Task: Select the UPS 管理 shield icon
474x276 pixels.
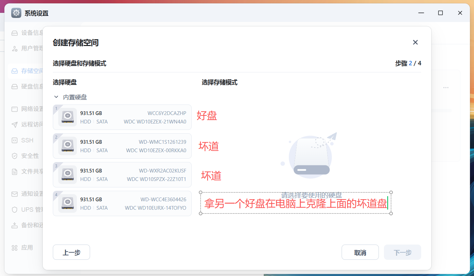Action: 14,209
